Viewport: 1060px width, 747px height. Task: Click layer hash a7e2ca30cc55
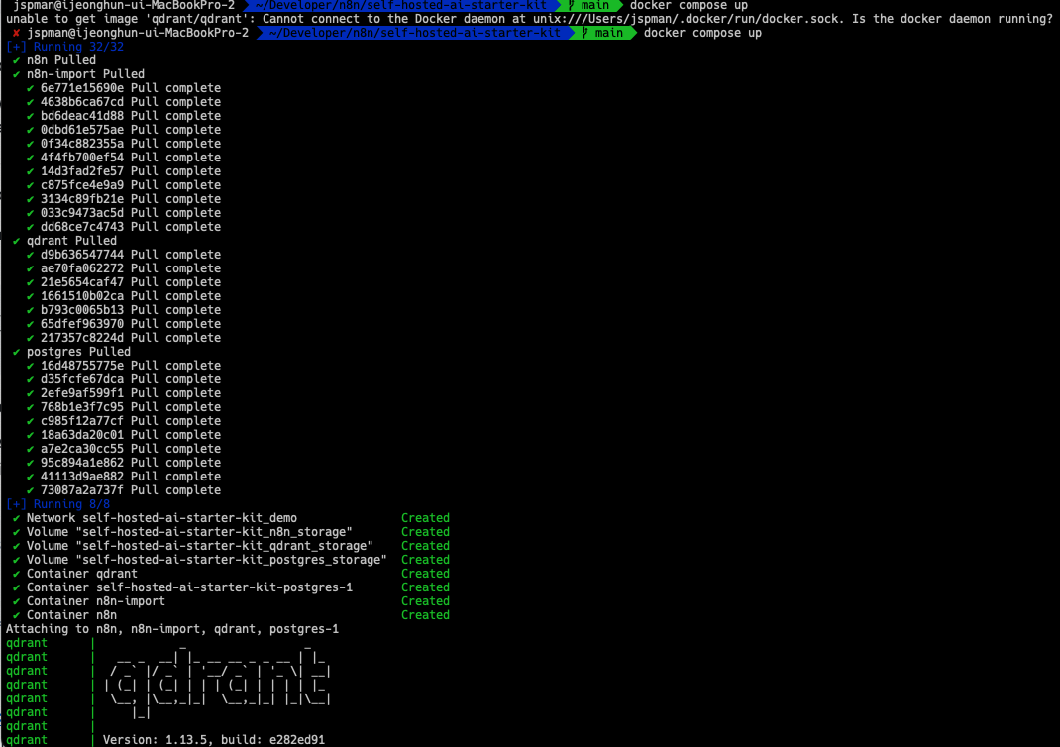point(82,448)
